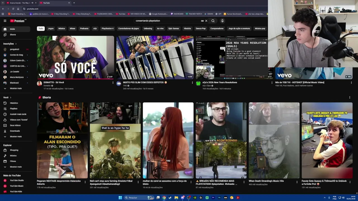The image size is (358, 201).
Task: Clear the search text with X
Action: (206, 21)
